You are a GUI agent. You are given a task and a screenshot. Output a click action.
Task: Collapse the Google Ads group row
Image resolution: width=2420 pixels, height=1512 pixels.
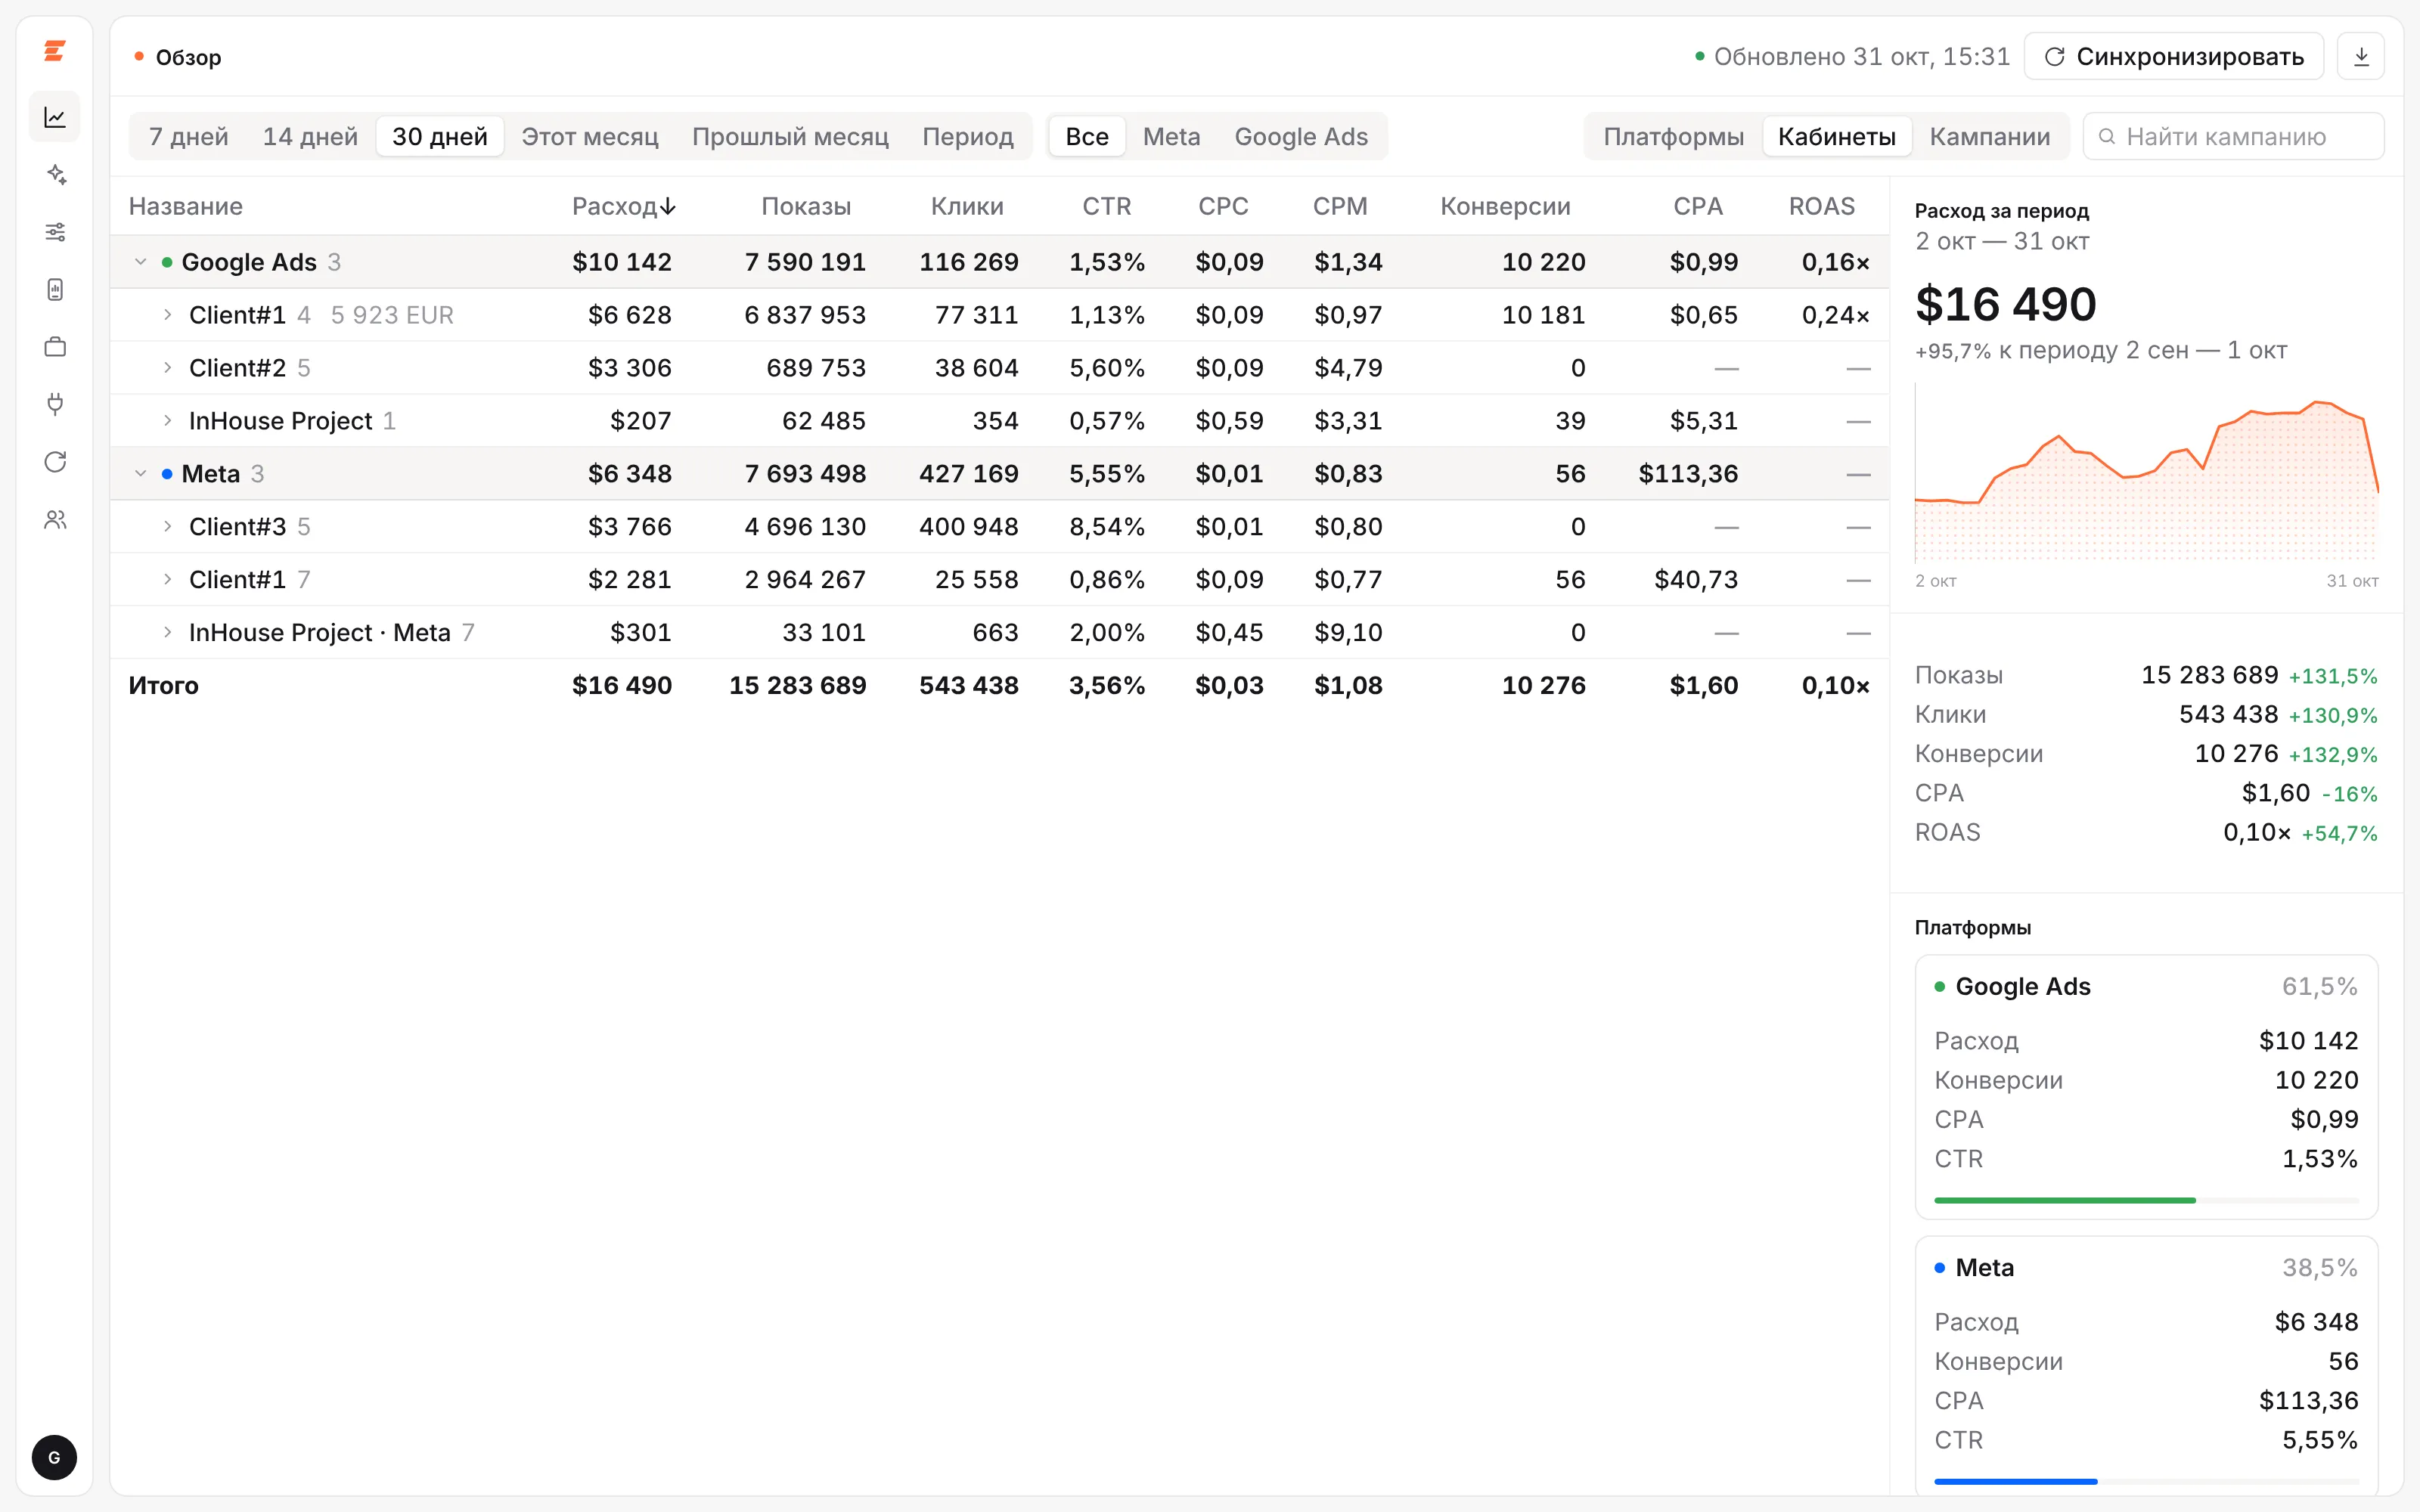140,262
